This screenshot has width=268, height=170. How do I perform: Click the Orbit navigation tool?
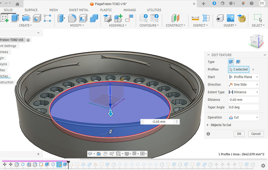(90, 154)
